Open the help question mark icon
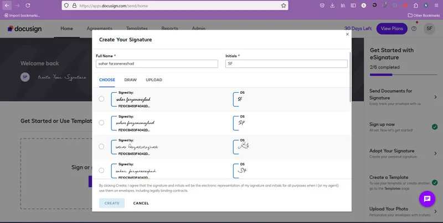The image size is (443, 223). [x=414, y=29]
